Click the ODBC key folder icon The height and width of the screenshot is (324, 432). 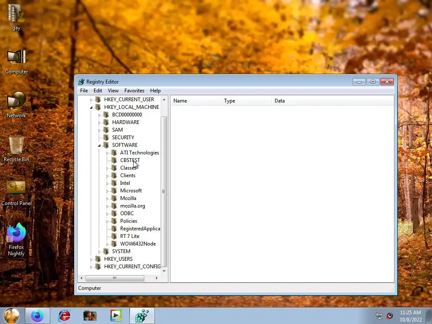point(114,213)
